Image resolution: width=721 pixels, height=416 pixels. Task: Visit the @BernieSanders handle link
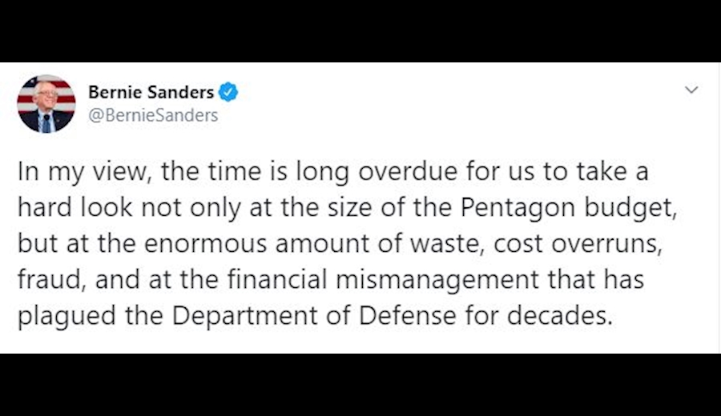tap(153, 115)
